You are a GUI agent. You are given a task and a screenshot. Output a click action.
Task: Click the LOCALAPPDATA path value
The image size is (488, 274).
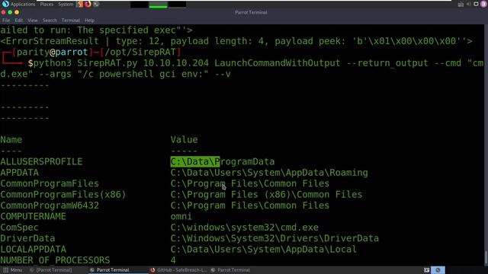pyautogui.click(x=263, y=249)
